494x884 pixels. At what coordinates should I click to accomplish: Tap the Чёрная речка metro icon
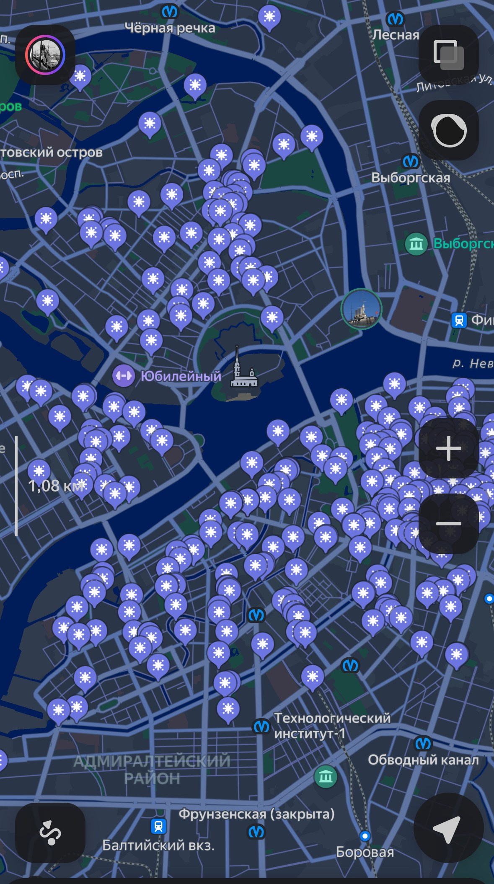point(170,11)
